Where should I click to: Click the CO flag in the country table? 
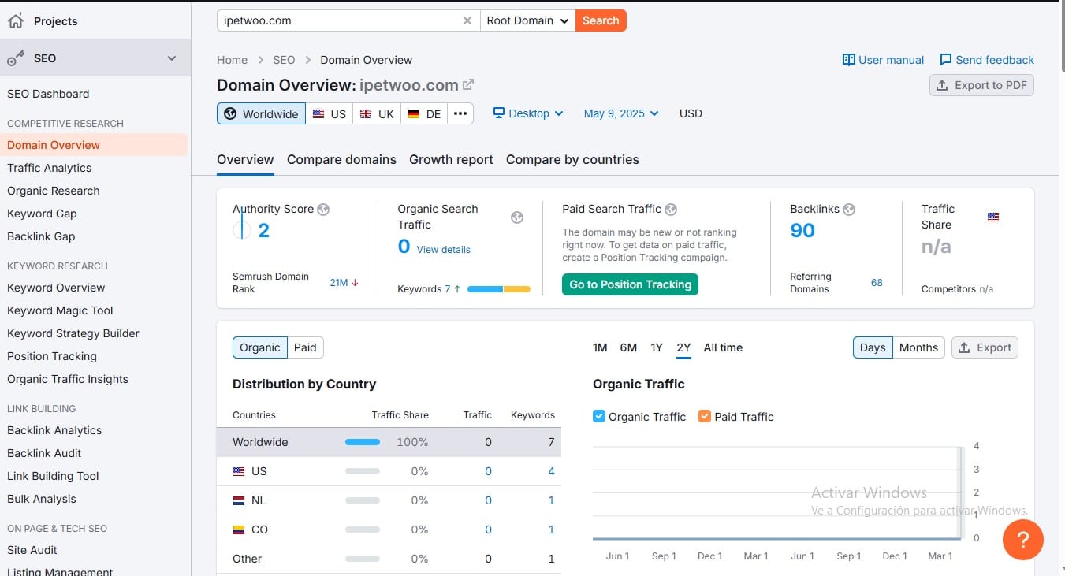click(x=239, y=530)
